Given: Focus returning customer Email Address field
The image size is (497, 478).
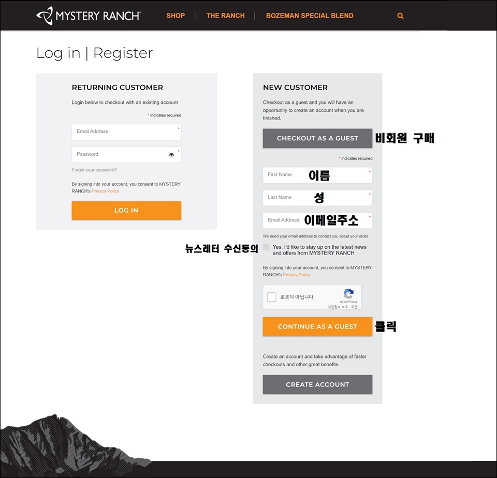Looking at the screenshot, I should (126, 132).
